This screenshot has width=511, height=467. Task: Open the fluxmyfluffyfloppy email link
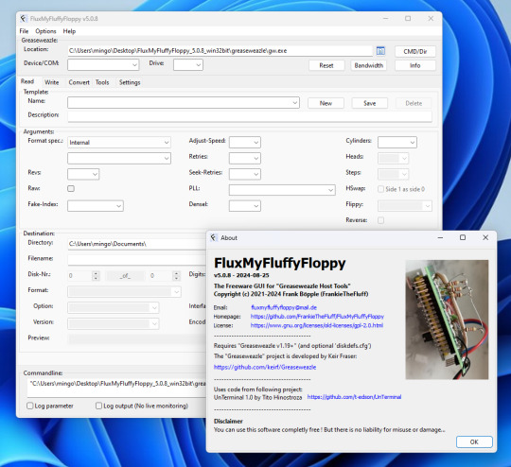284,307
